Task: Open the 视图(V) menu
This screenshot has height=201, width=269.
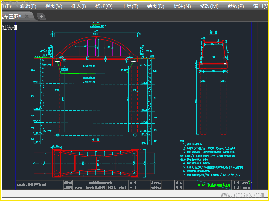Action: 53,6
